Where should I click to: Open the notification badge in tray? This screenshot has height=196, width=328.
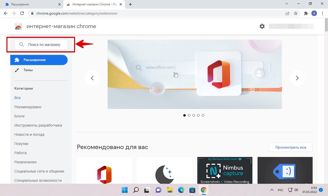pyautogui.click(x=321, y=190)
